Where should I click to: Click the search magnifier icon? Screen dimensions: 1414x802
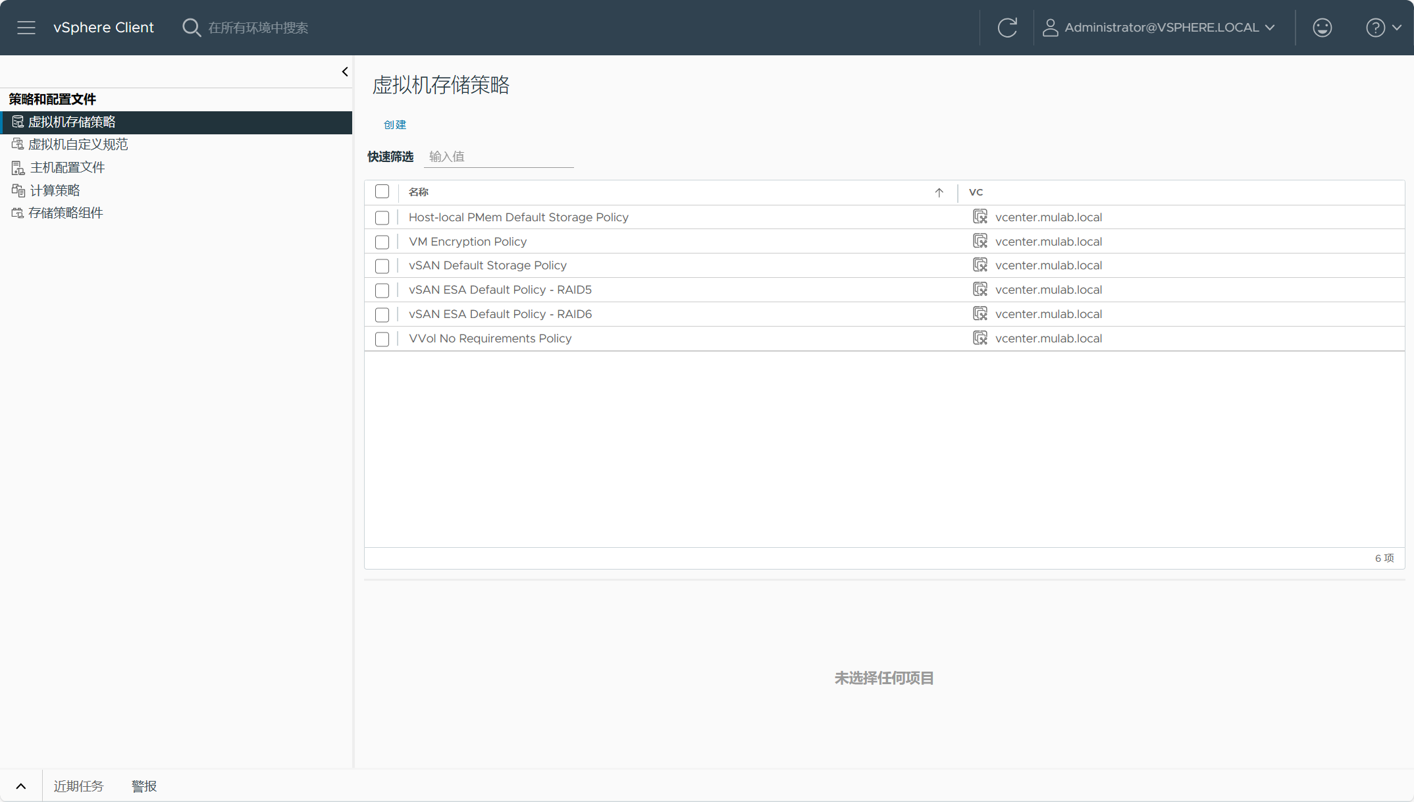pyautogui.click(x=191, y=28)
